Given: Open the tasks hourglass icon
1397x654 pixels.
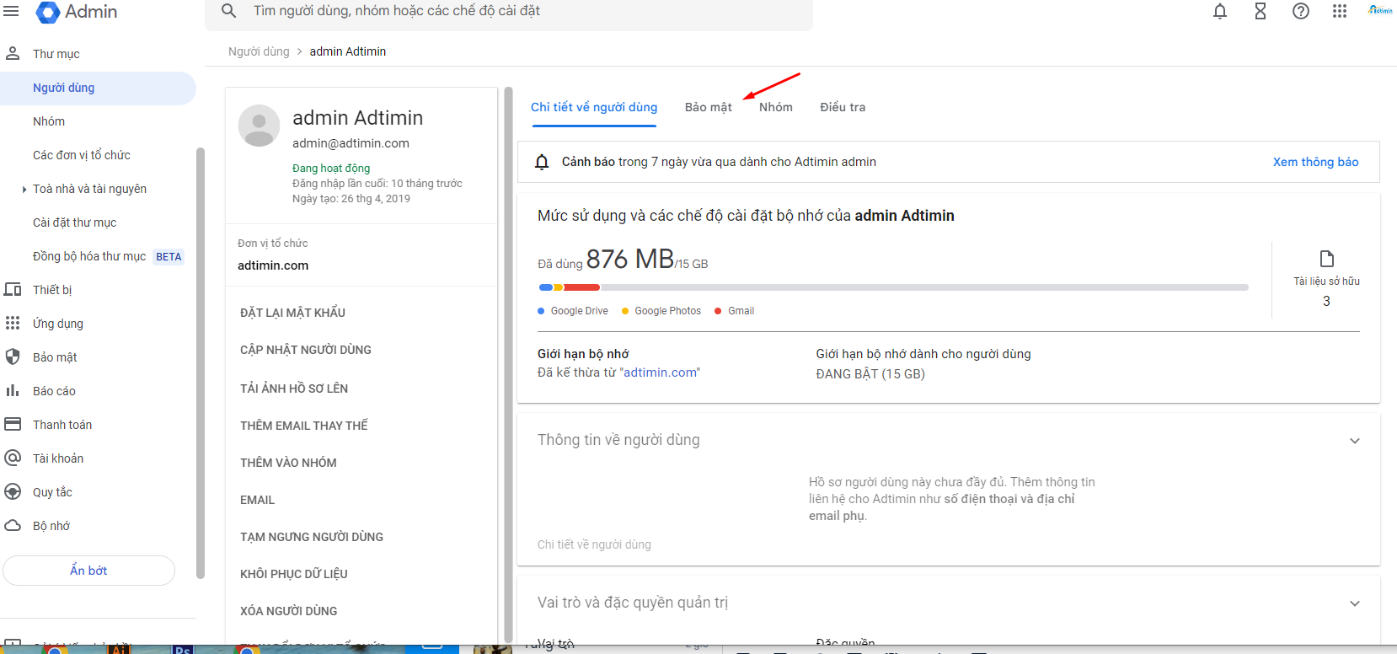Looking at the screenshot, I should click(1261, 11).
